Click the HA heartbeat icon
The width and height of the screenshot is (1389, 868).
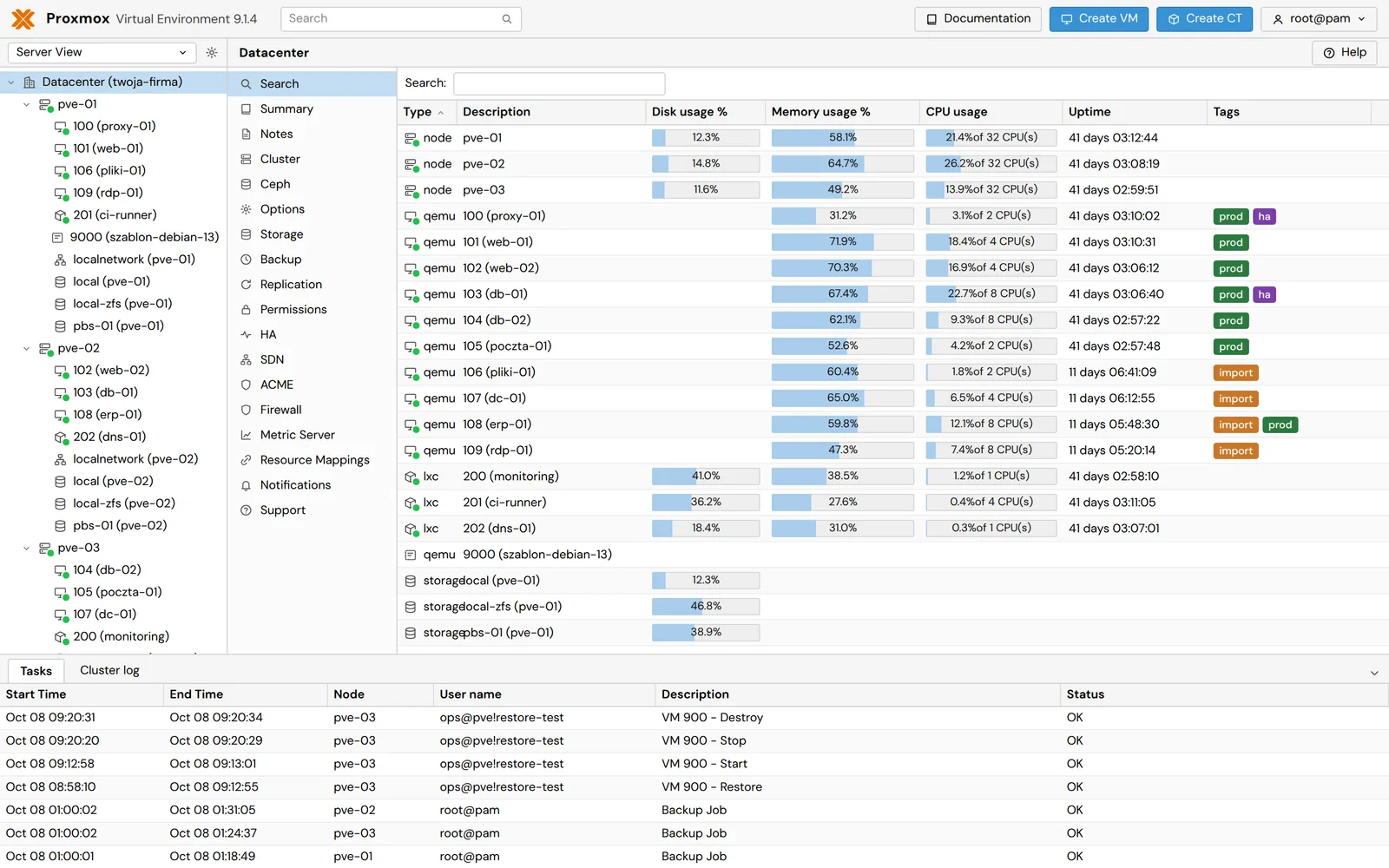point(246,335)
